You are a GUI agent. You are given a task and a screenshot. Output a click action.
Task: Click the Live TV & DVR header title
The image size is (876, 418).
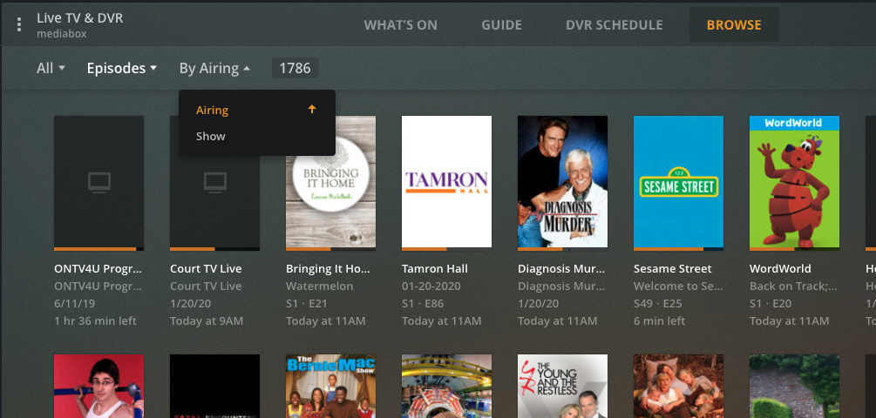coord(80,18)
